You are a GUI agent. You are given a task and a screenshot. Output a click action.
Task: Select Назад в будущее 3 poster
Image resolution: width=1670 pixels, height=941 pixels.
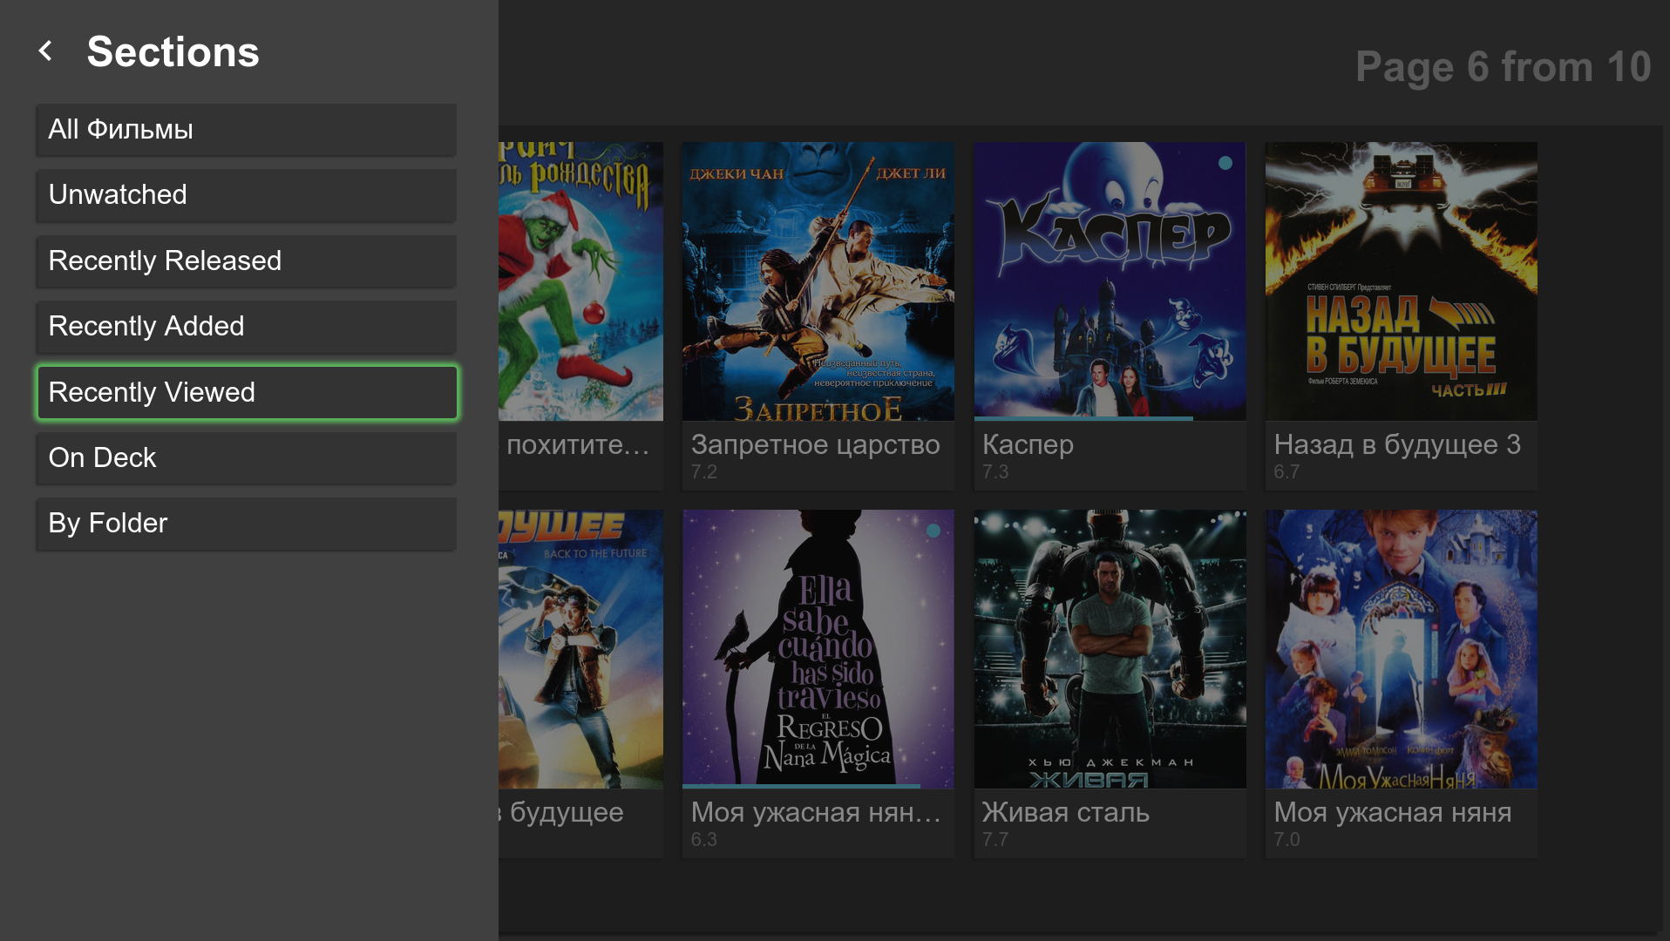coord(1401,281)
